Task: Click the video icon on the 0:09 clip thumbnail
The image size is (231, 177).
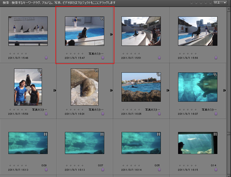Action: pyautogui.click(x=45, y=134)
